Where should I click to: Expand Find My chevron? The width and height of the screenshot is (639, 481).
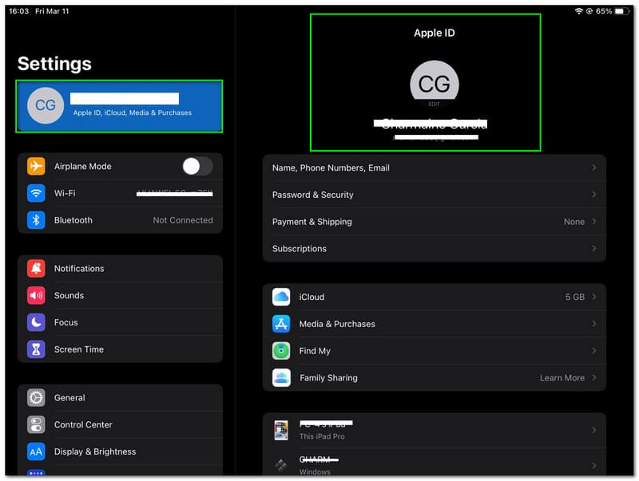tap(594, 351)
